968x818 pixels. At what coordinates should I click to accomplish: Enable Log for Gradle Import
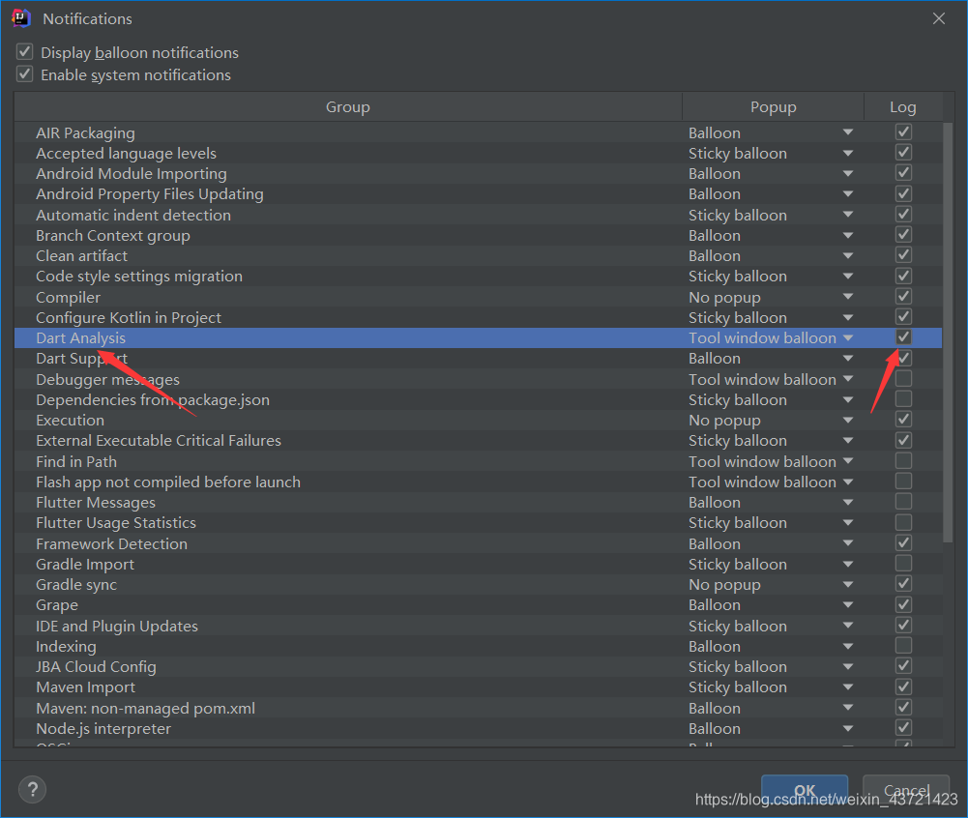pyautogui.click(x=903, y=563)
